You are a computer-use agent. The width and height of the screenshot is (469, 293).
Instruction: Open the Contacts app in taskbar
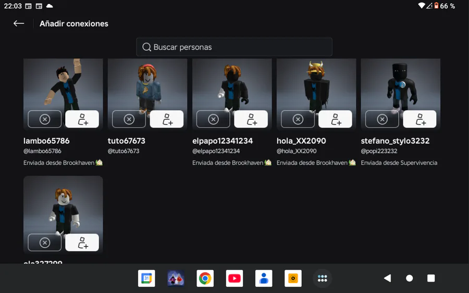tap(264, 278)
